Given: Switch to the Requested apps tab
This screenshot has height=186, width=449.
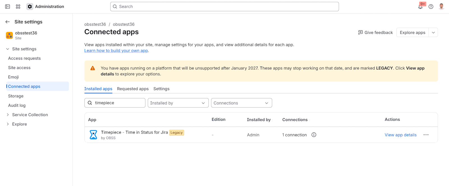Looking at the screenshot, I should tap(133, 89).
